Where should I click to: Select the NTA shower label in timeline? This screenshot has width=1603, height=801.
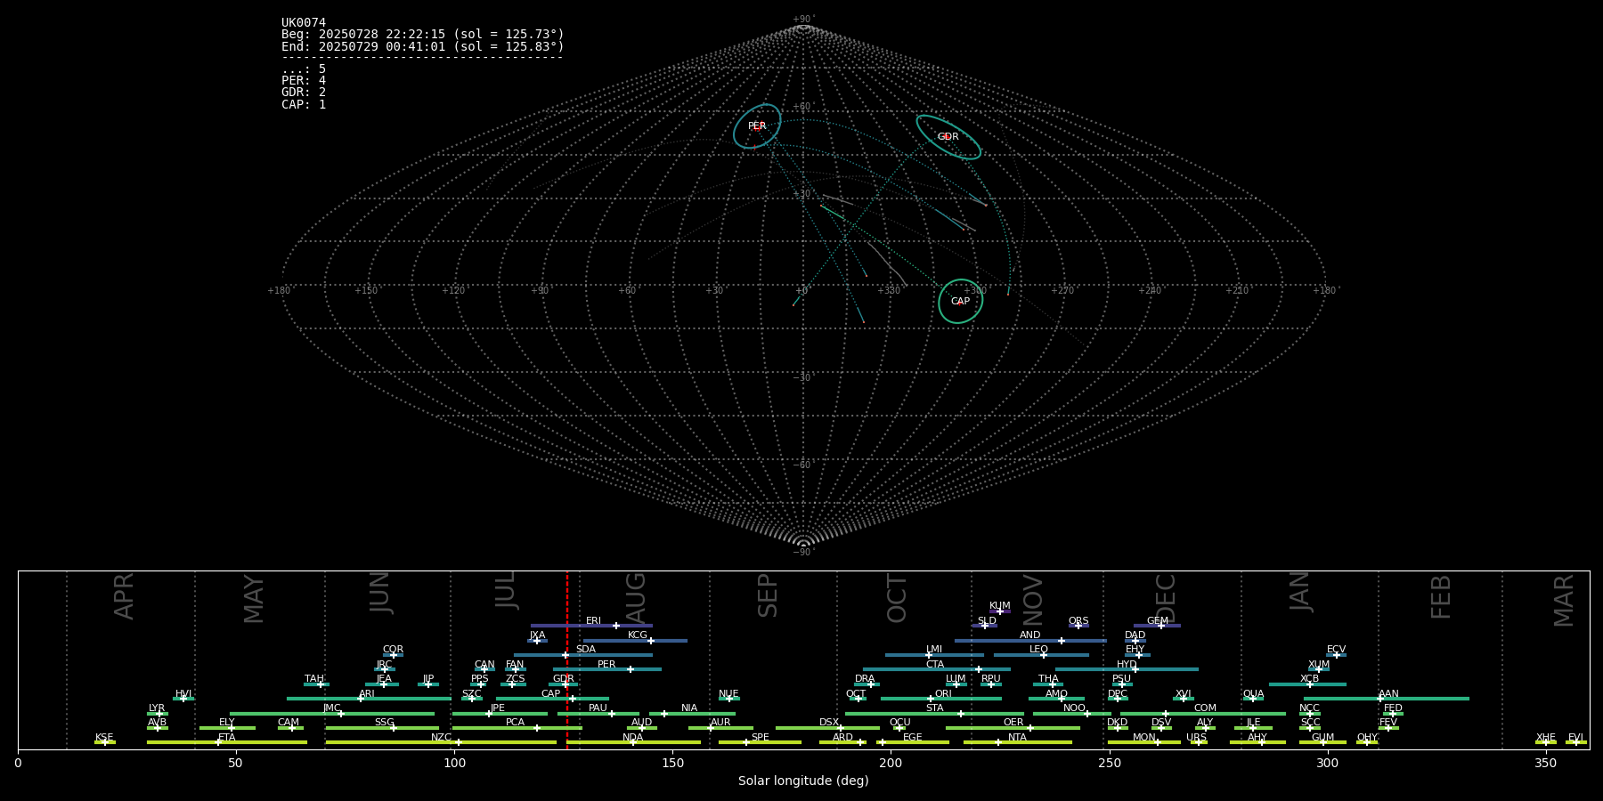coord(1017,738)
